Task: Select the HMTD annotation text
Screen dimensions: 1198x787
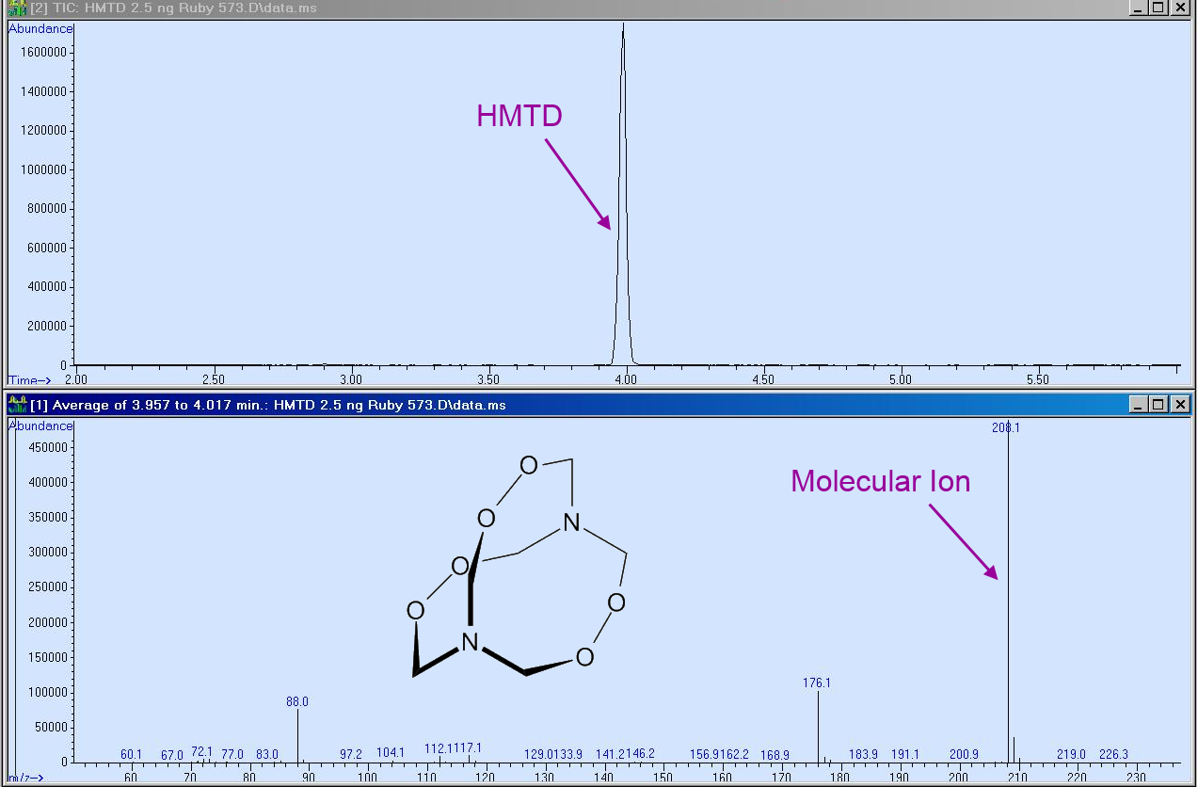Action: click(x=519, y=116)
